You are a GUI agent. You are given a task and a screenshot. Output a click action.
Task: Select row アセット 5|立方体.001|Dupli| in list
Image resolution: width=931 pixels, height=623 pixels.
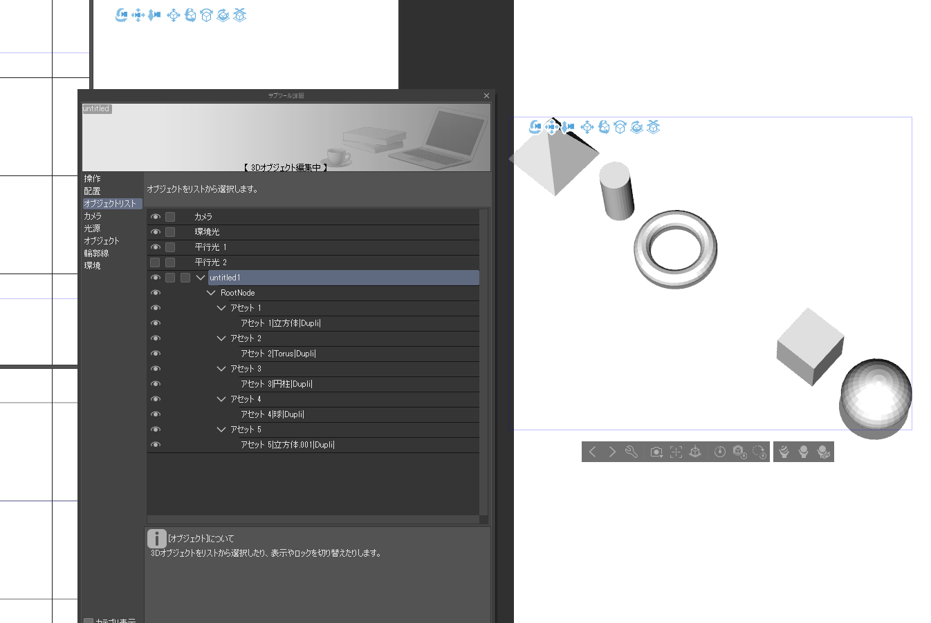point(360,445)
